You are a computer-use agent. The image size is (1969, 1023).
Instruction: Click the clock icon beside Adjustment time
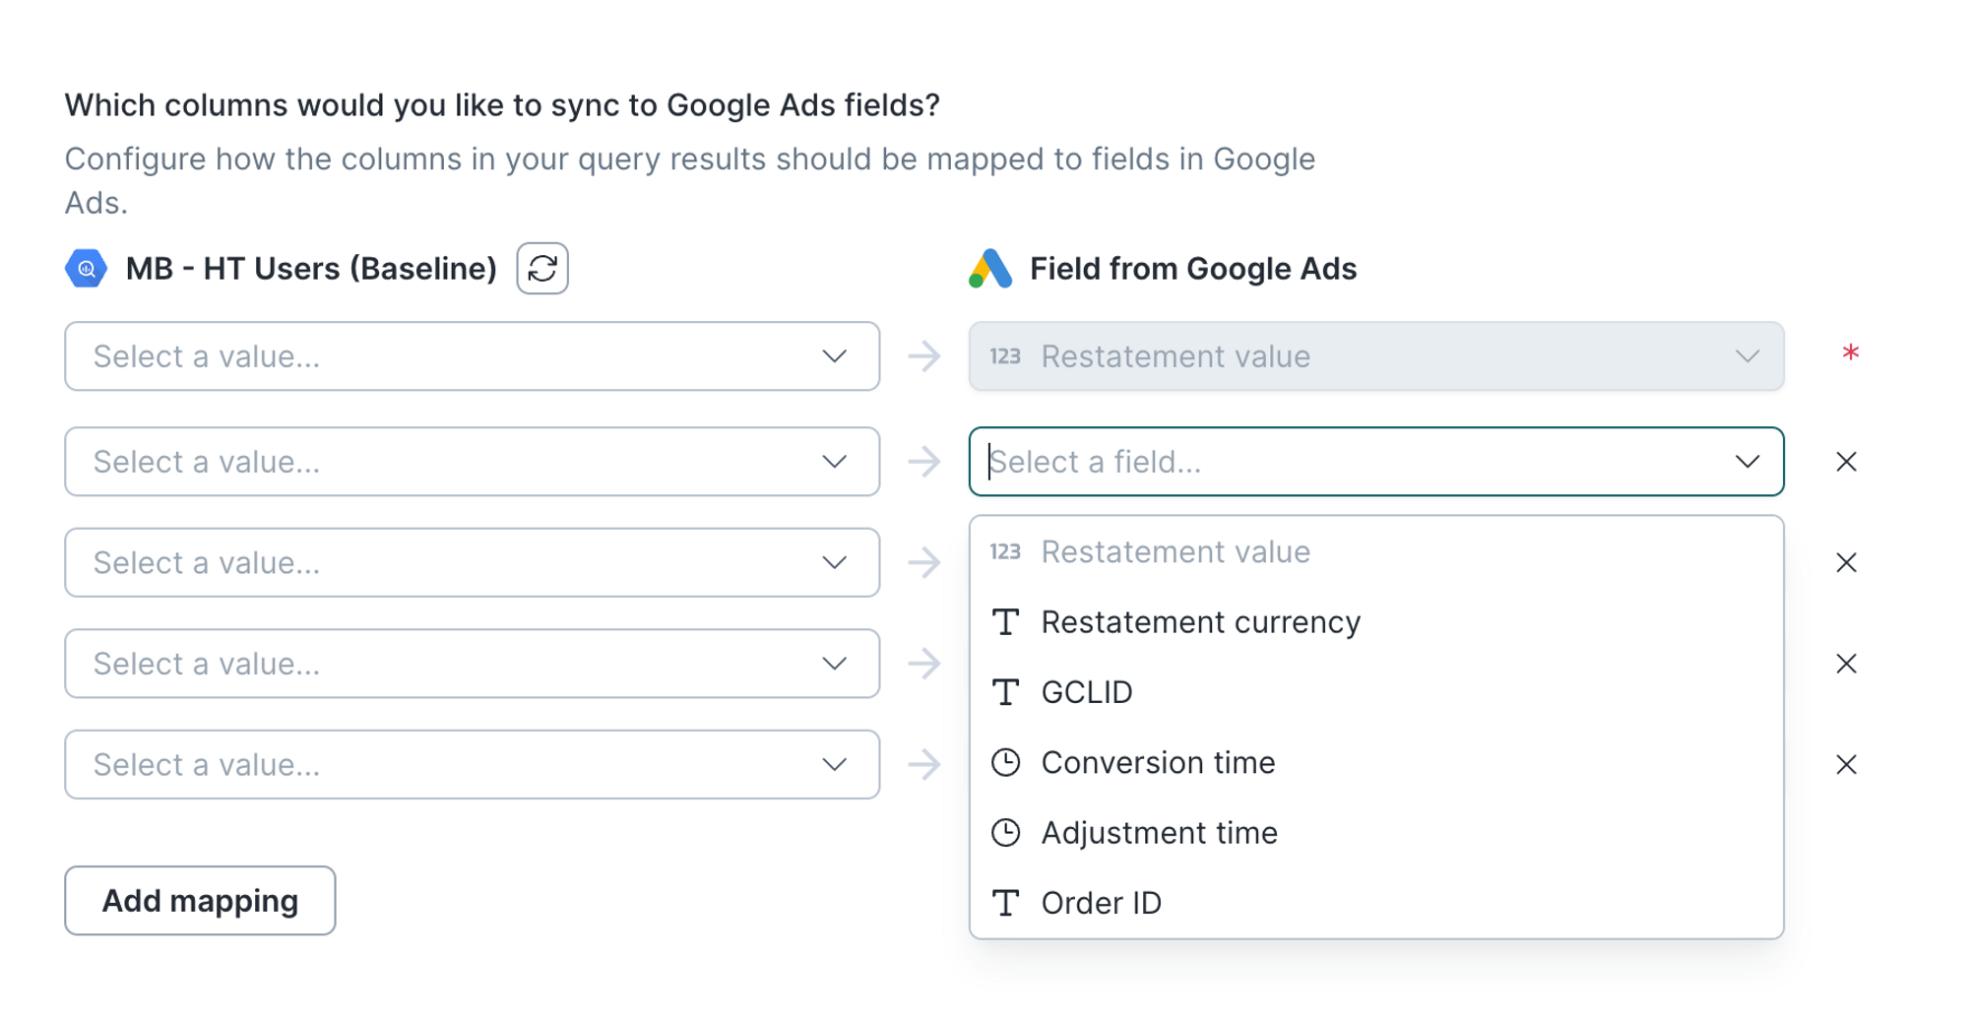(x=1005, y=833)
